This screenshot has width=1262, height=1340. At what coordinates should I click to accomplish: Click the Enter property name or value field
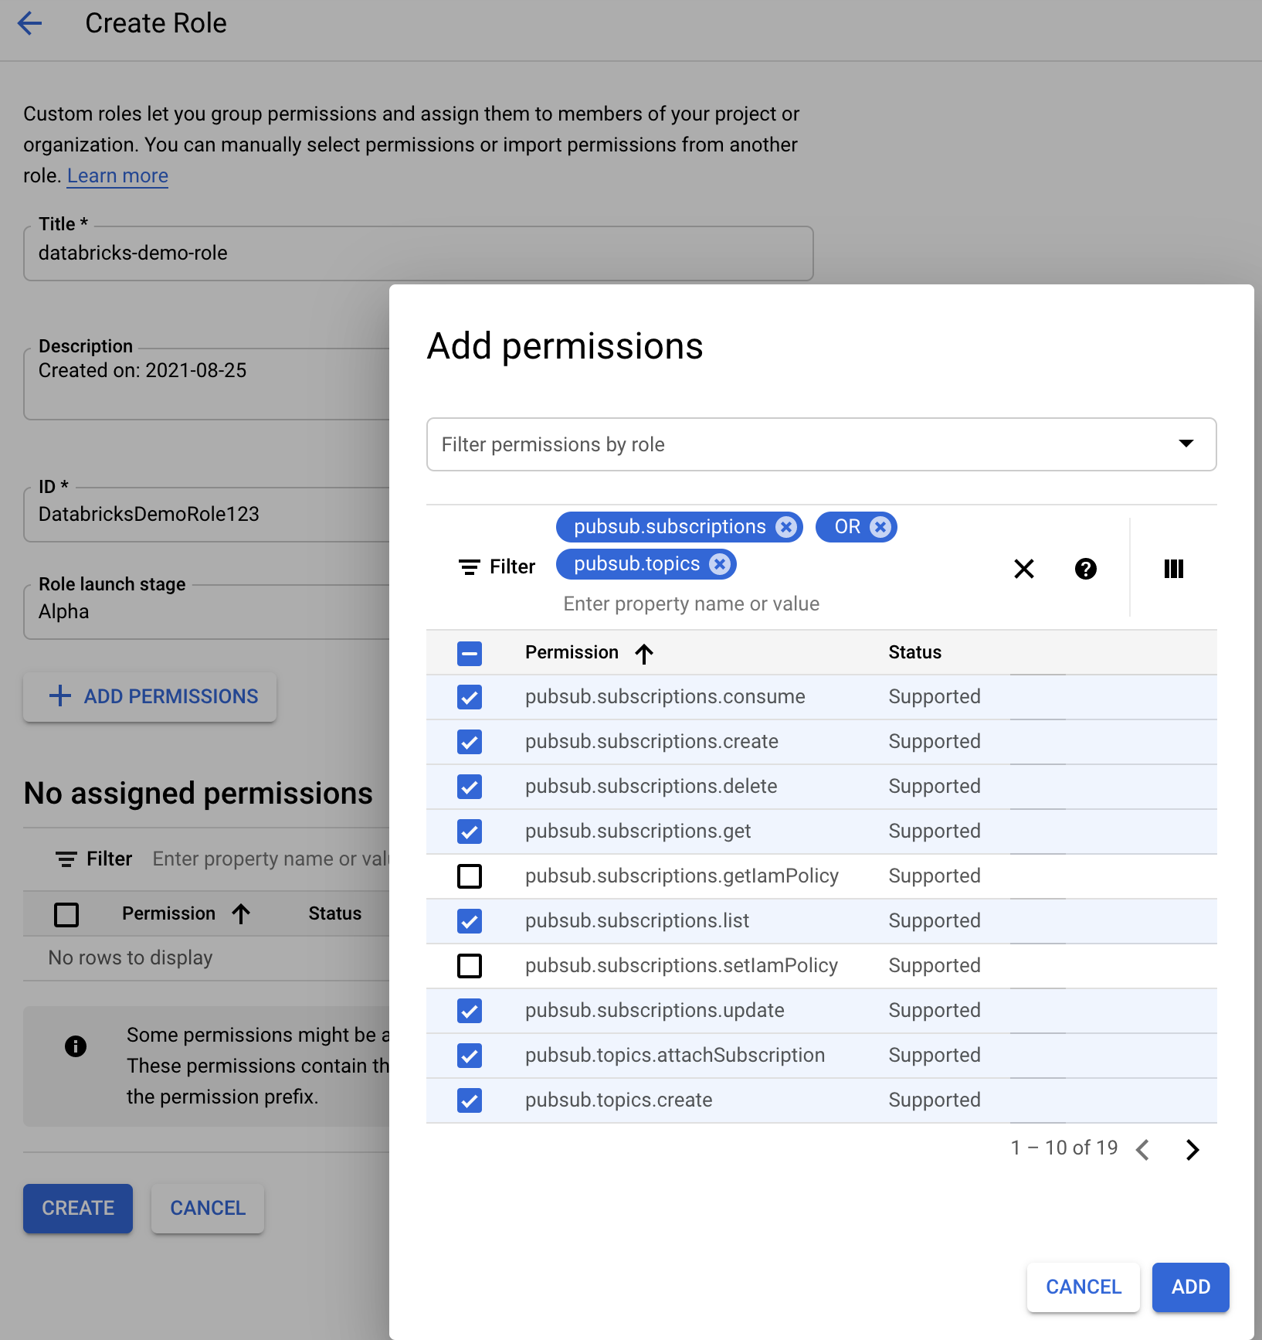690,604
